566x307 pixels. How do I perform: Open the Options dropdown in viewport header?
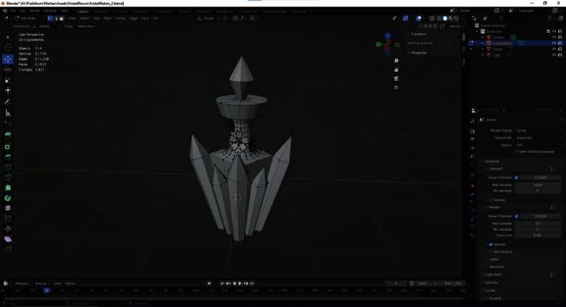coord(456,27)
